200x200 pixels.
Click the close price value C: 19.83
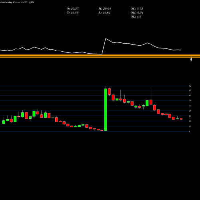pos(72,13)
